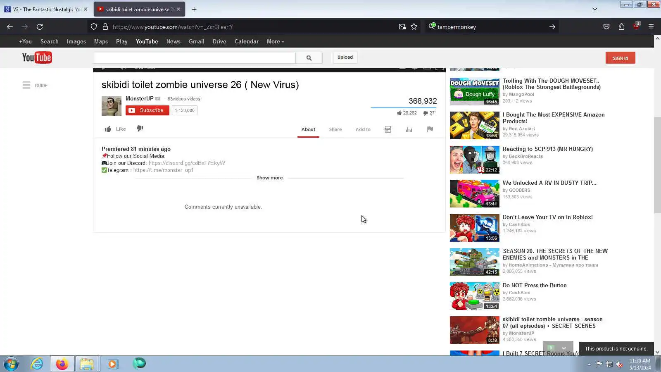Click the search magnifier button
This screenshot has height=372, width=661.
[309, 58]
